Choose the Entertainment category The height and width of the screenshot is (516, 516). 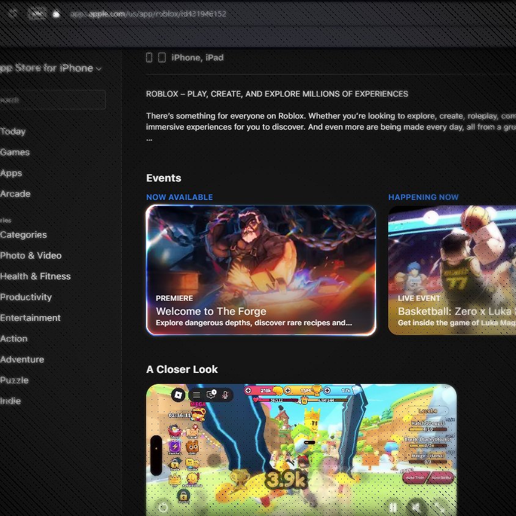pos(31,318)
